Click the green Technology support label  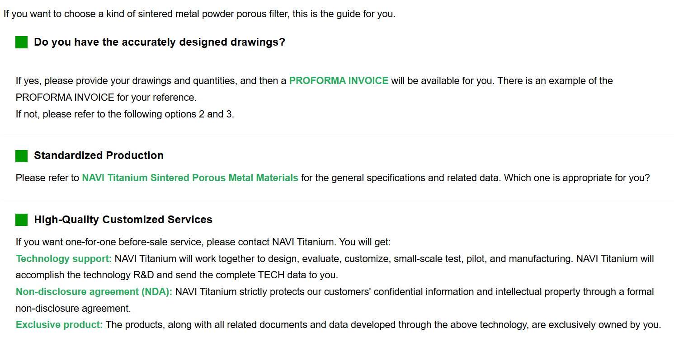(x=64, y=259)
